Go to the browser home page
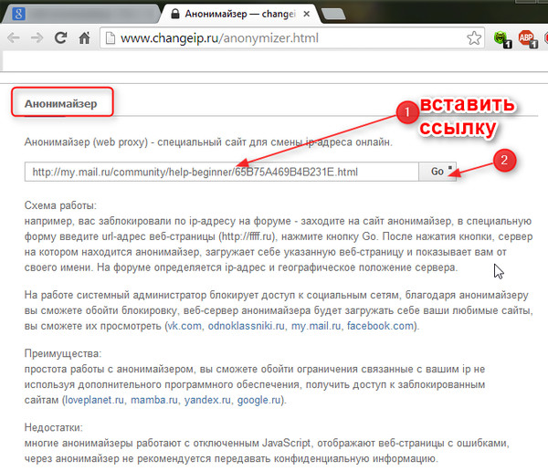 coord(84,39)
